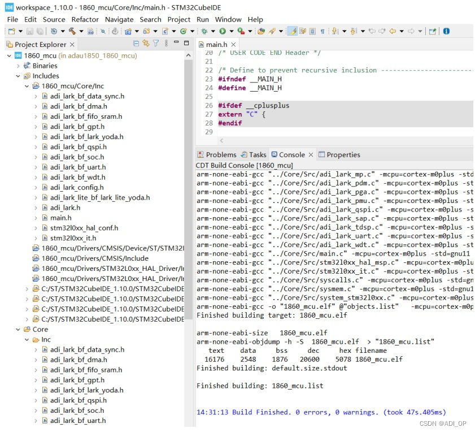The width and height of the screenshot is (475, 432).
Task: Toggle Mark Occurrences highlighter icon
Action: [x=293, y=31]
